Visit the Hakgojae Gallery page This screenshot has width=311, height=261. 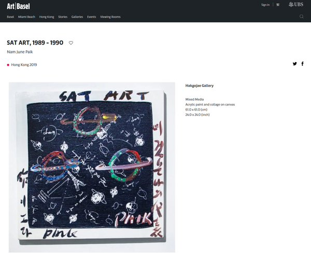[200, 86]
